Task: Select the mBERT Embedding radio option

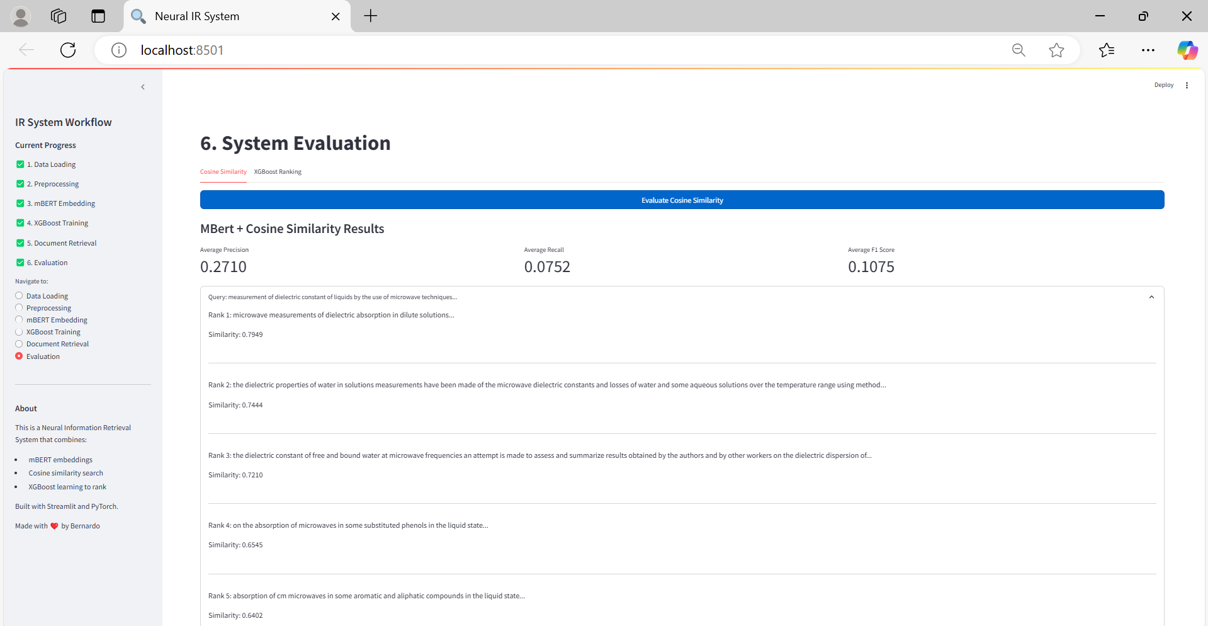Action: (19, 319)
